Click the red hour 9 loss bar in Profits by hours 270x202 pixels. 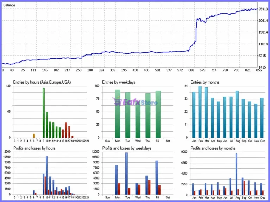click(45, 186)
